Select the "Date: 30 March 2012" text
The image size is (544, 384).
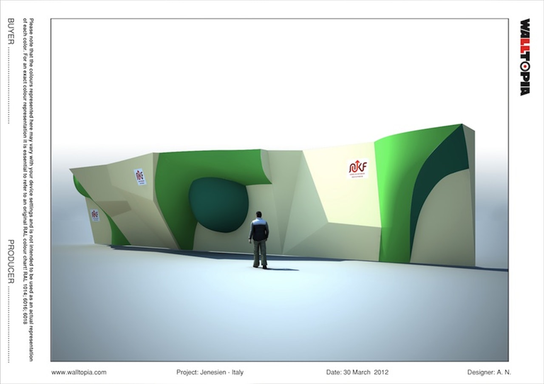(357, 373)
